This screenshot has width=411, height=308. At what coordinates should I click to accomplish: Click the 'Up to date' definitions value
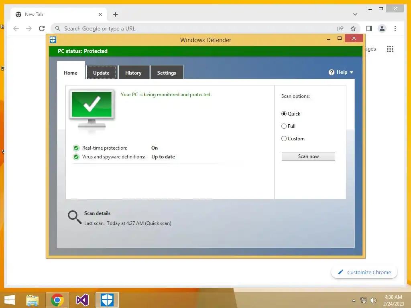(x=163, y=157)
